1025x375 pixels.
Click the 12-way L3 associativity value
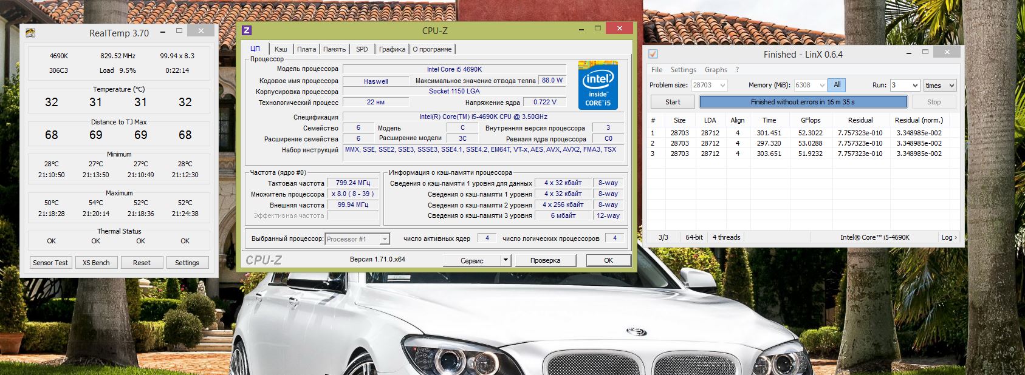[608, 215]
